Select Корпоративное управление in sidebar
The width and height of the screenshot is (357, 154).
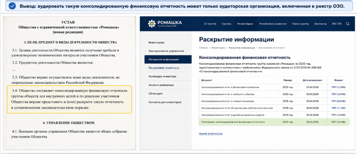(166, 51)
